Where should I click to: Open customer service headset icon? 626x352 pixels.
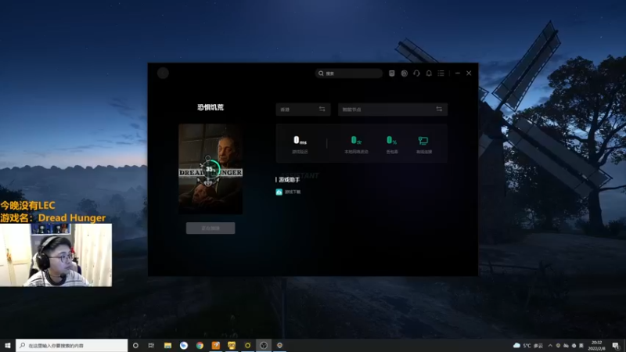click(x=416, y=74)
